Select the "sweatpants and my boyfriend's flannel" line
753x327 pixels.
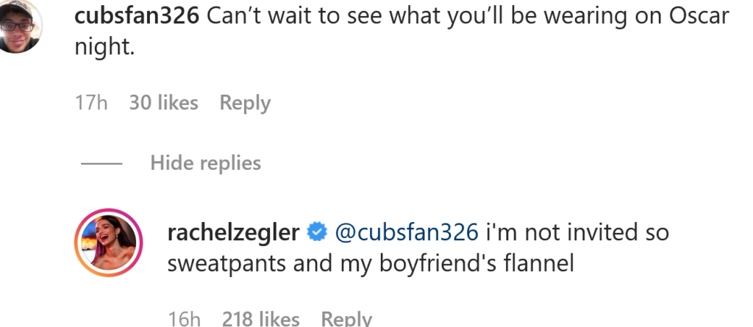pos(370,264)
